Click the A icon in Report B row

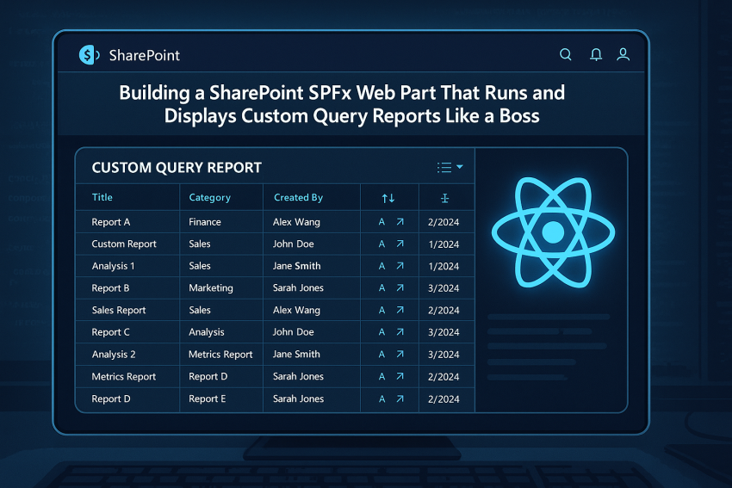[x=382, y=287]
